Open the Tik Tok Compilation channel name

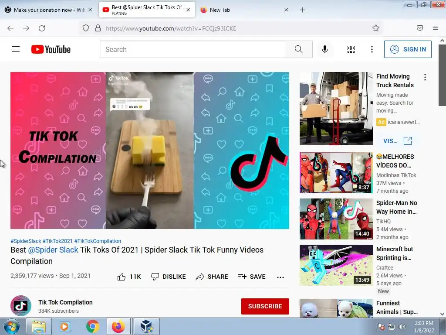[65, 302]
